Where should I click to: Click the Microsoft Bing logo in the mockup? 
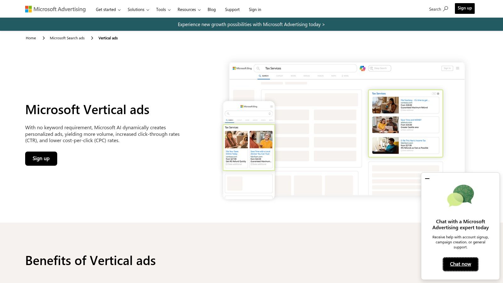point(242,68)
